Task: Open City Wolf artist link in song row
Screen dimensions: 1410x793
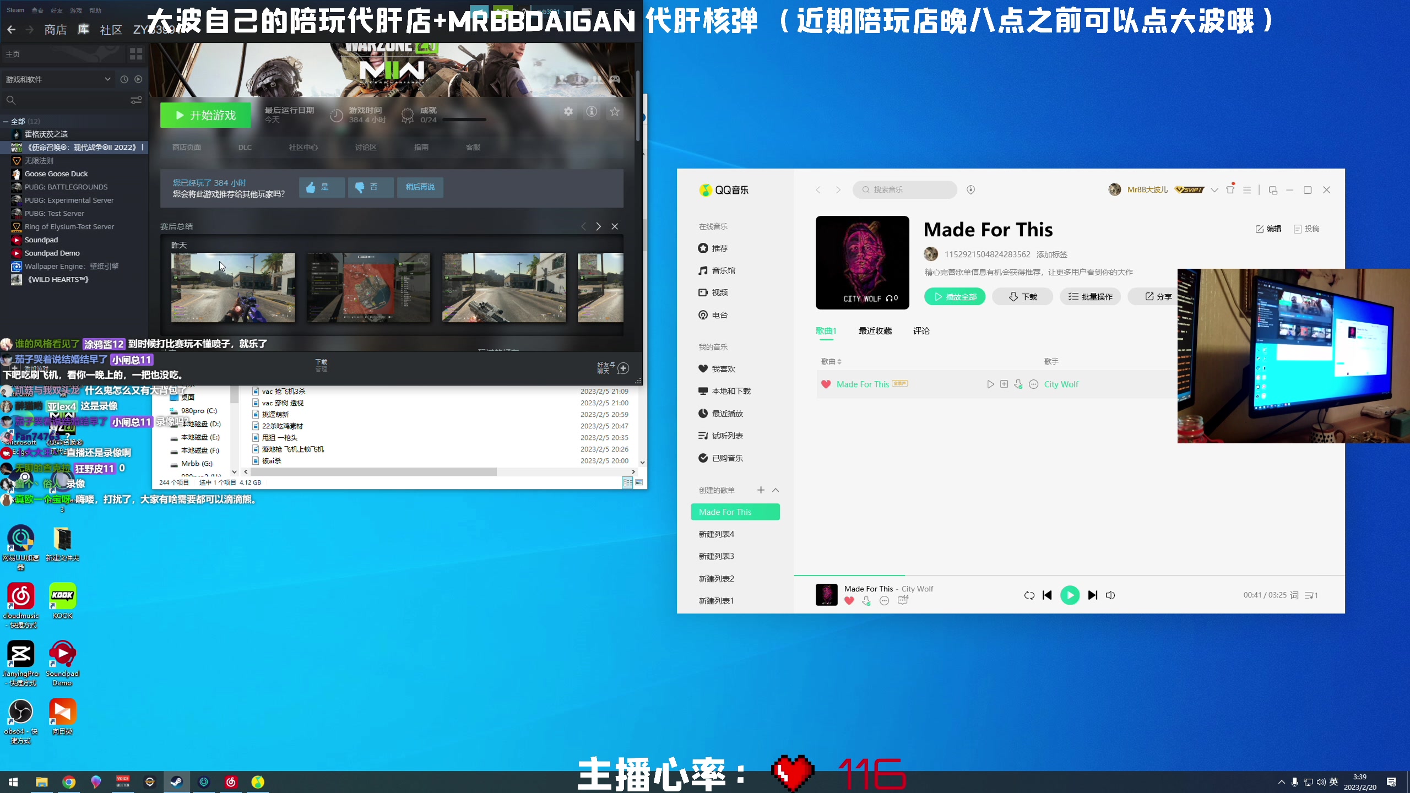Action: (x=1061, y=384)
